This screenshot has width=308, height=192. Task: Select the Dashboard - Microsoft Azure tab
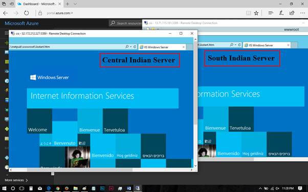tap(39, 4)
